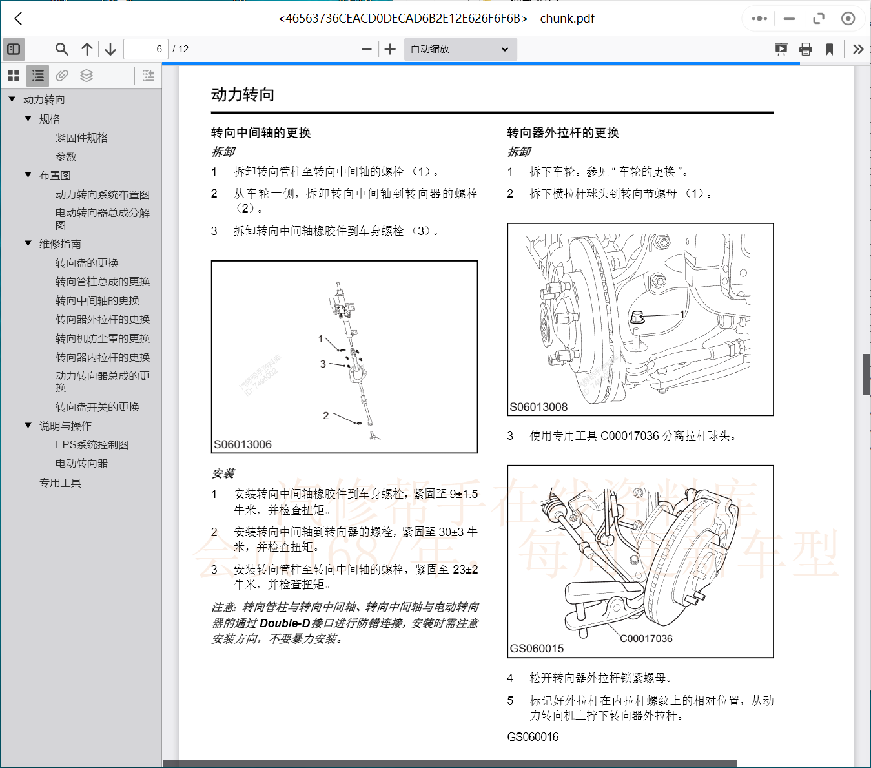Find the current outline item
This screenshot has width=871, height=768.
click(148, 76)
